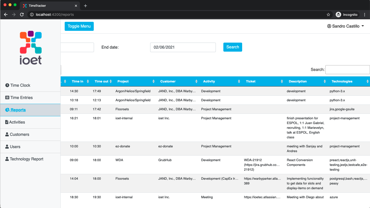This screenshot has height=208, width=370.
Task: Click 'Development (CapEx tr…' activity cell
Action: point(220,179)
